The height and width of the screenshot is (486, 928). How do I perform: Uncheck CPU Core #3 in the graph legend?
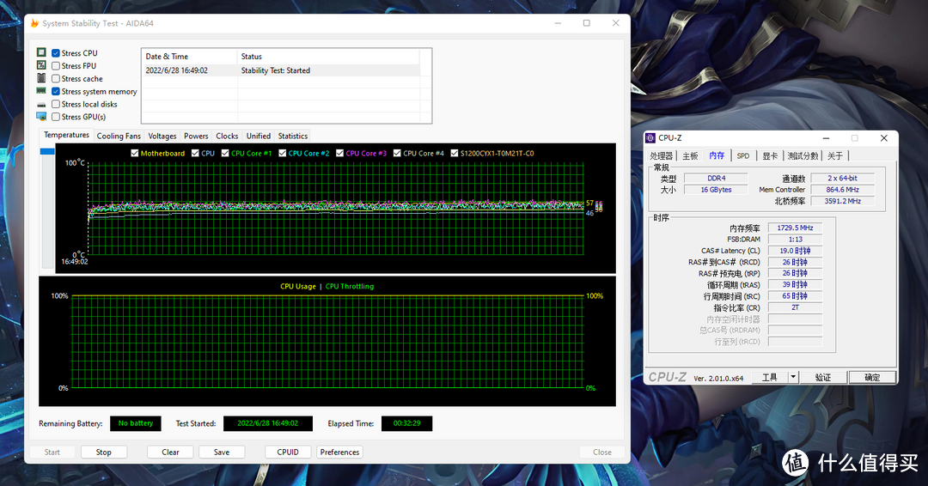(x=339, y=154)
